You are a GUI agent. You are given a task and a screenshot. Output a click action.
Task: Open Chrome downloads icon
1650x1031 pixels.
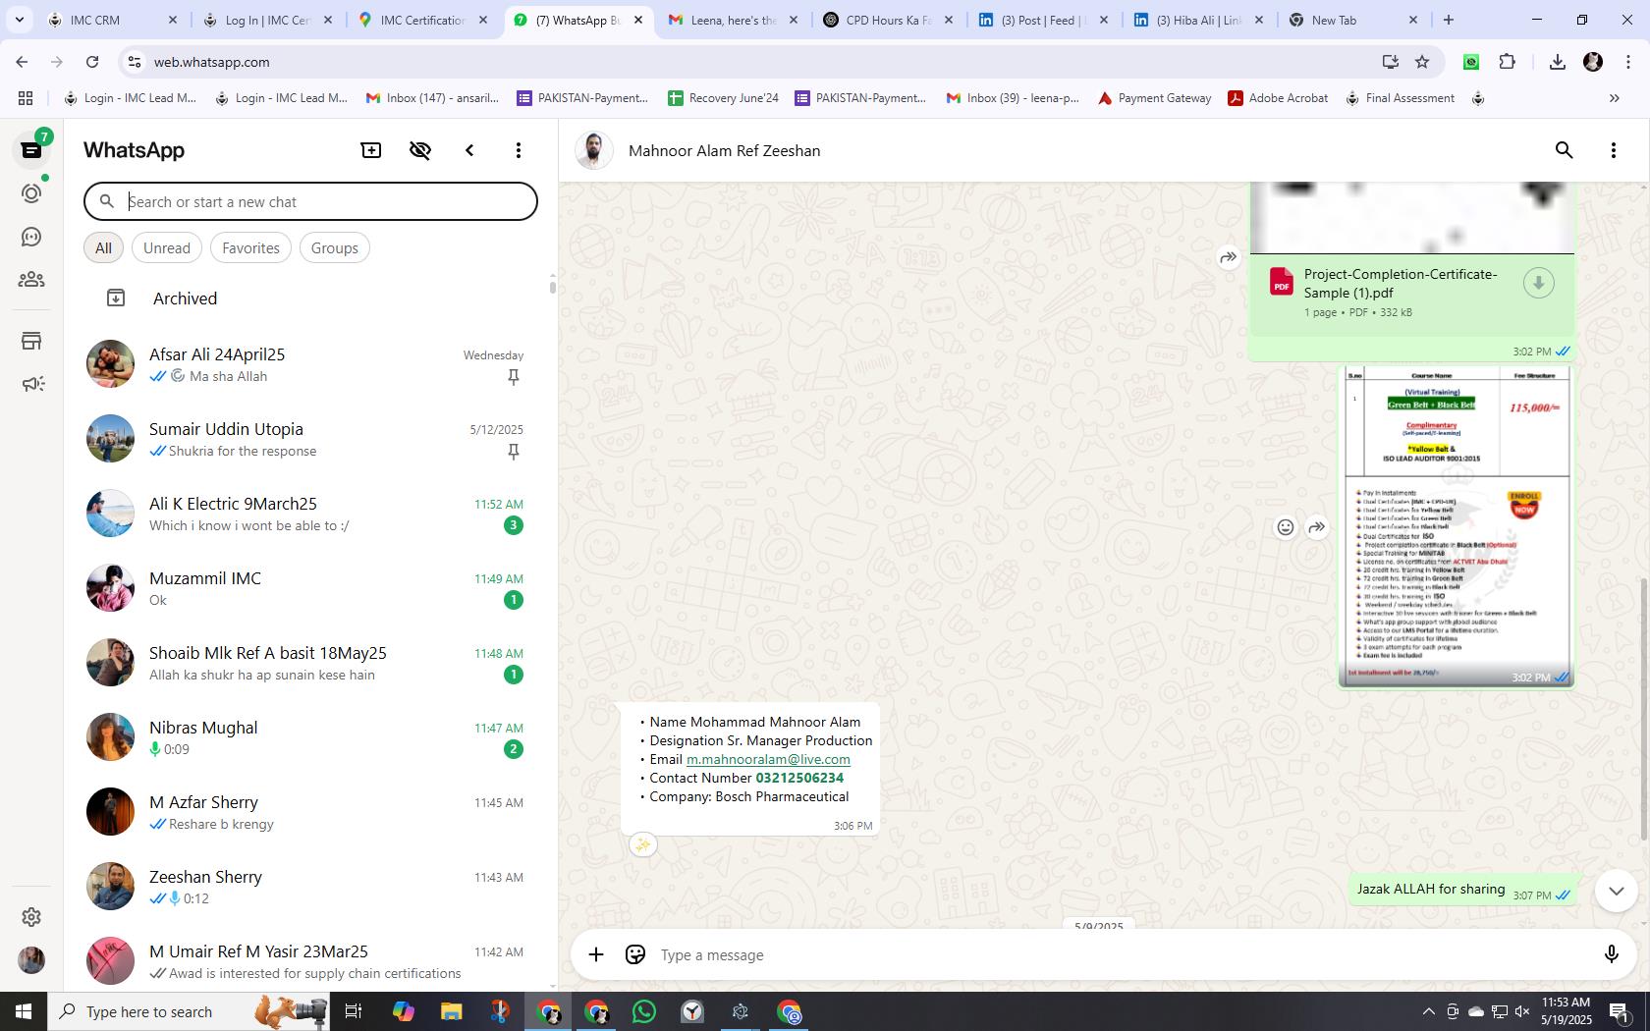pyautogui.click(x=1558, y=62)
